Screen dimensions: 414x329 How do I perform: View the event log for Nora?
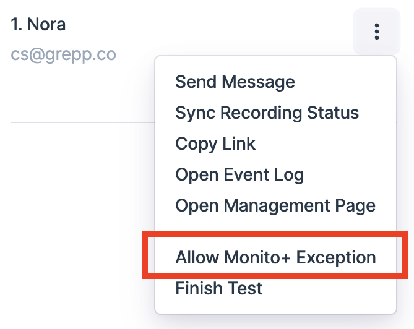[239, 175]
